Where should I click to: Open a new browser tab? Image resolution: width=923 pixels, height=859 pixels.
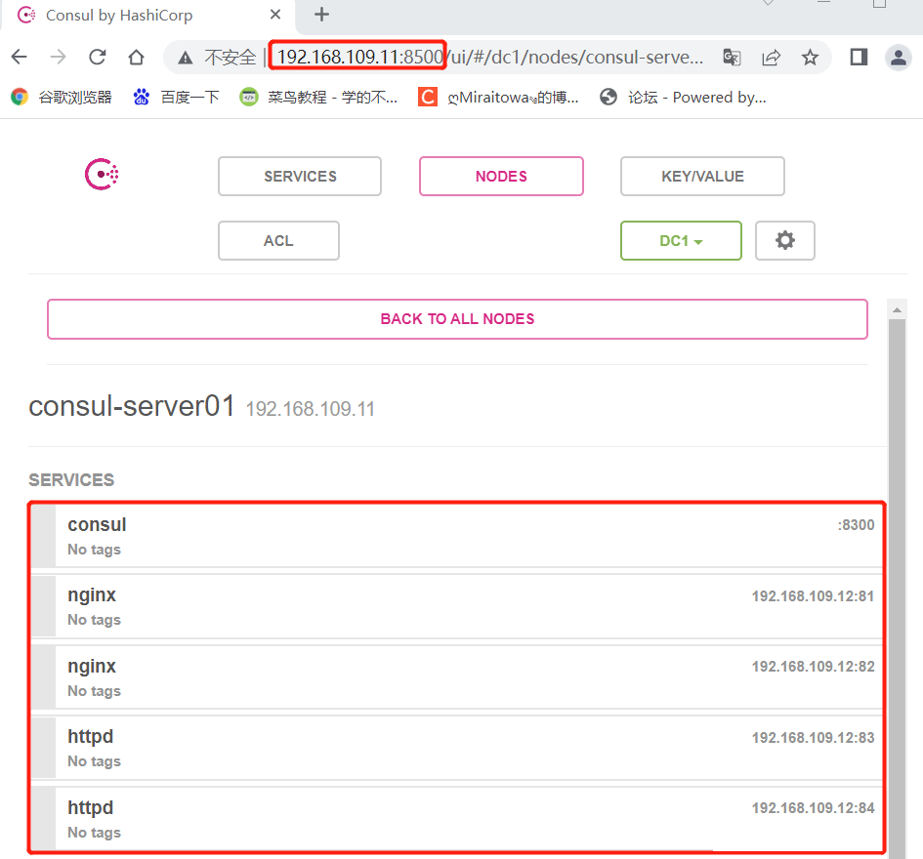coord(321,15)
